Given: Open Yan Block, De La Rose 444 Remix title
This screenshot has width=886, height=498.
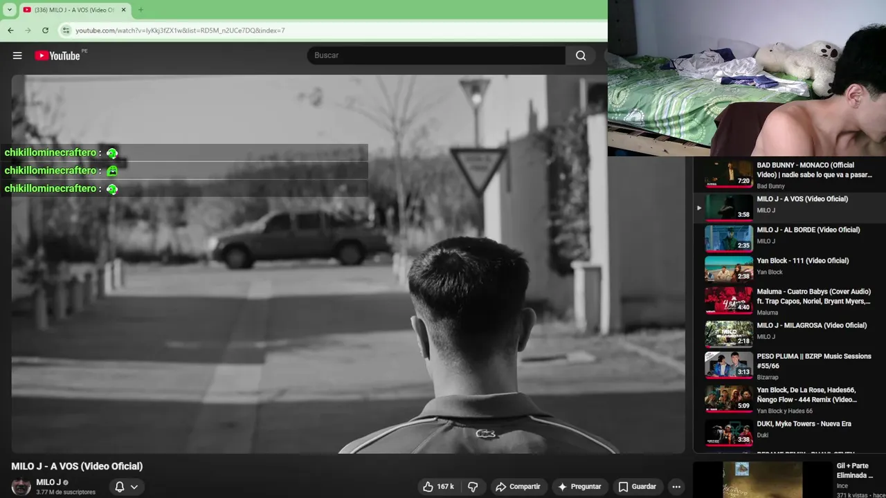Looking at the screenshot, I should [807, 395].
